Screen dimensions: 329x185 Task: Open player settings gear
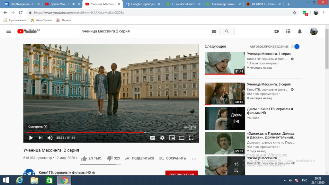[x=162, y=138]
